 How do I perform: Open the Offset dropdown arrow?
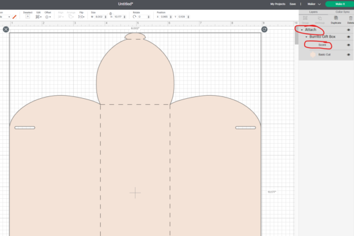point(50,17)
